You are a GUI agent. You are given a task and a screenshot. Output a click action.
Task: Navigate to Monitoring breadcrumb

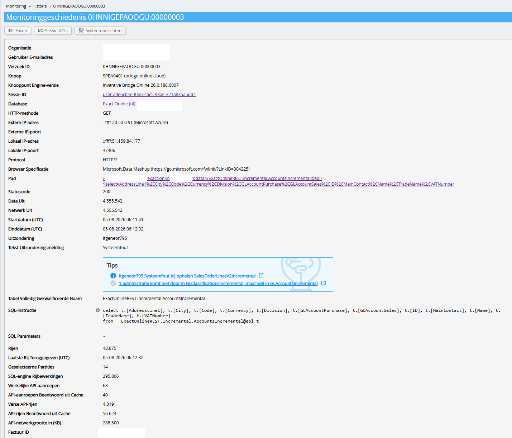coord(16,6)
